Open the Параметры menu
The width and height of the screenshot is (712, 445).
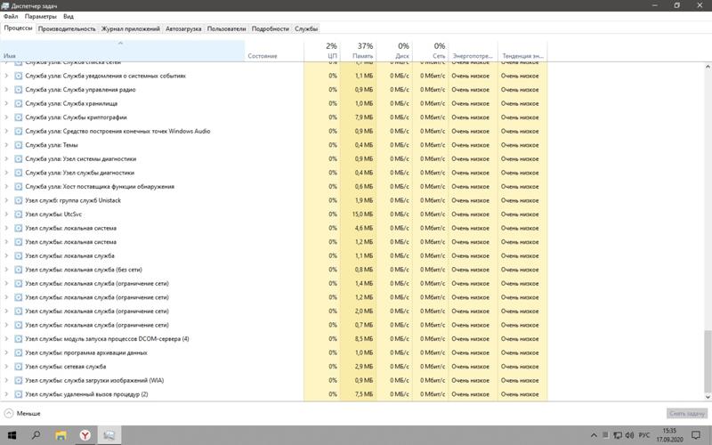(40, 16)
